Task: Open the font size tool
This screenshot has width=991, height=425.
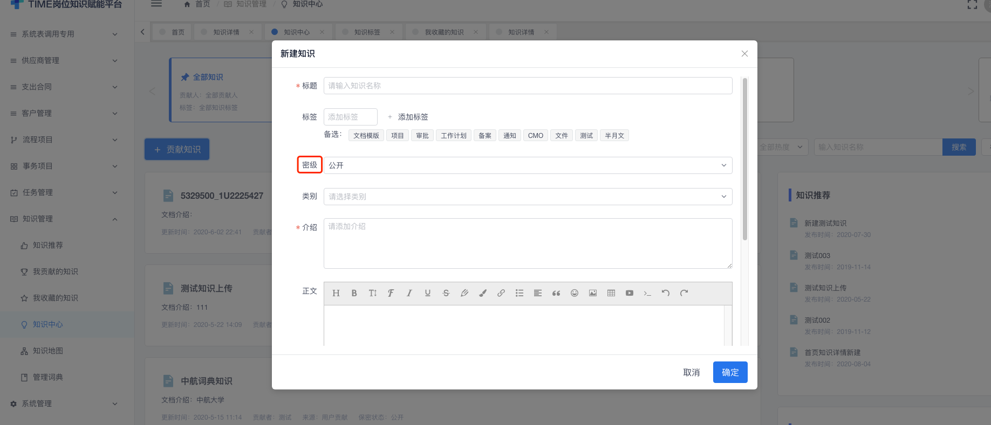Action: point(372,293)
